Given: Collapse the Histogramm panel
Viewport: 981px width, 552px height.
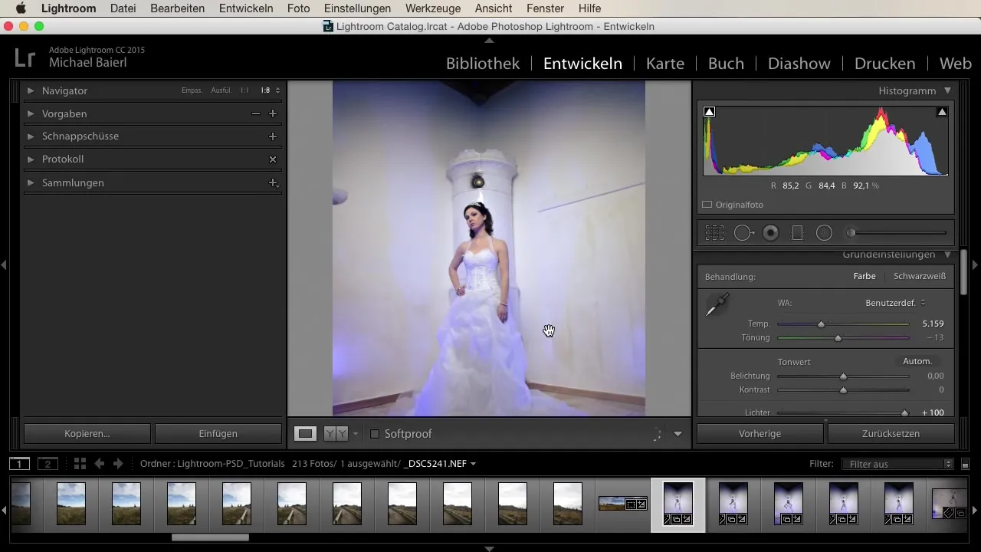Looking at the screenshot, I should point(948,90).
